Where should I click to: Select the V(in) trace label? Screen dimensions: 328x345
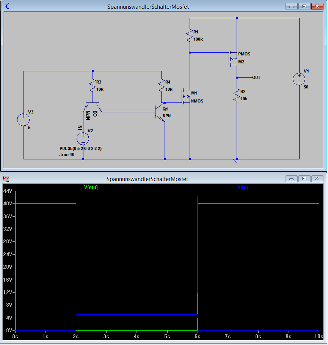pos(242,187)
